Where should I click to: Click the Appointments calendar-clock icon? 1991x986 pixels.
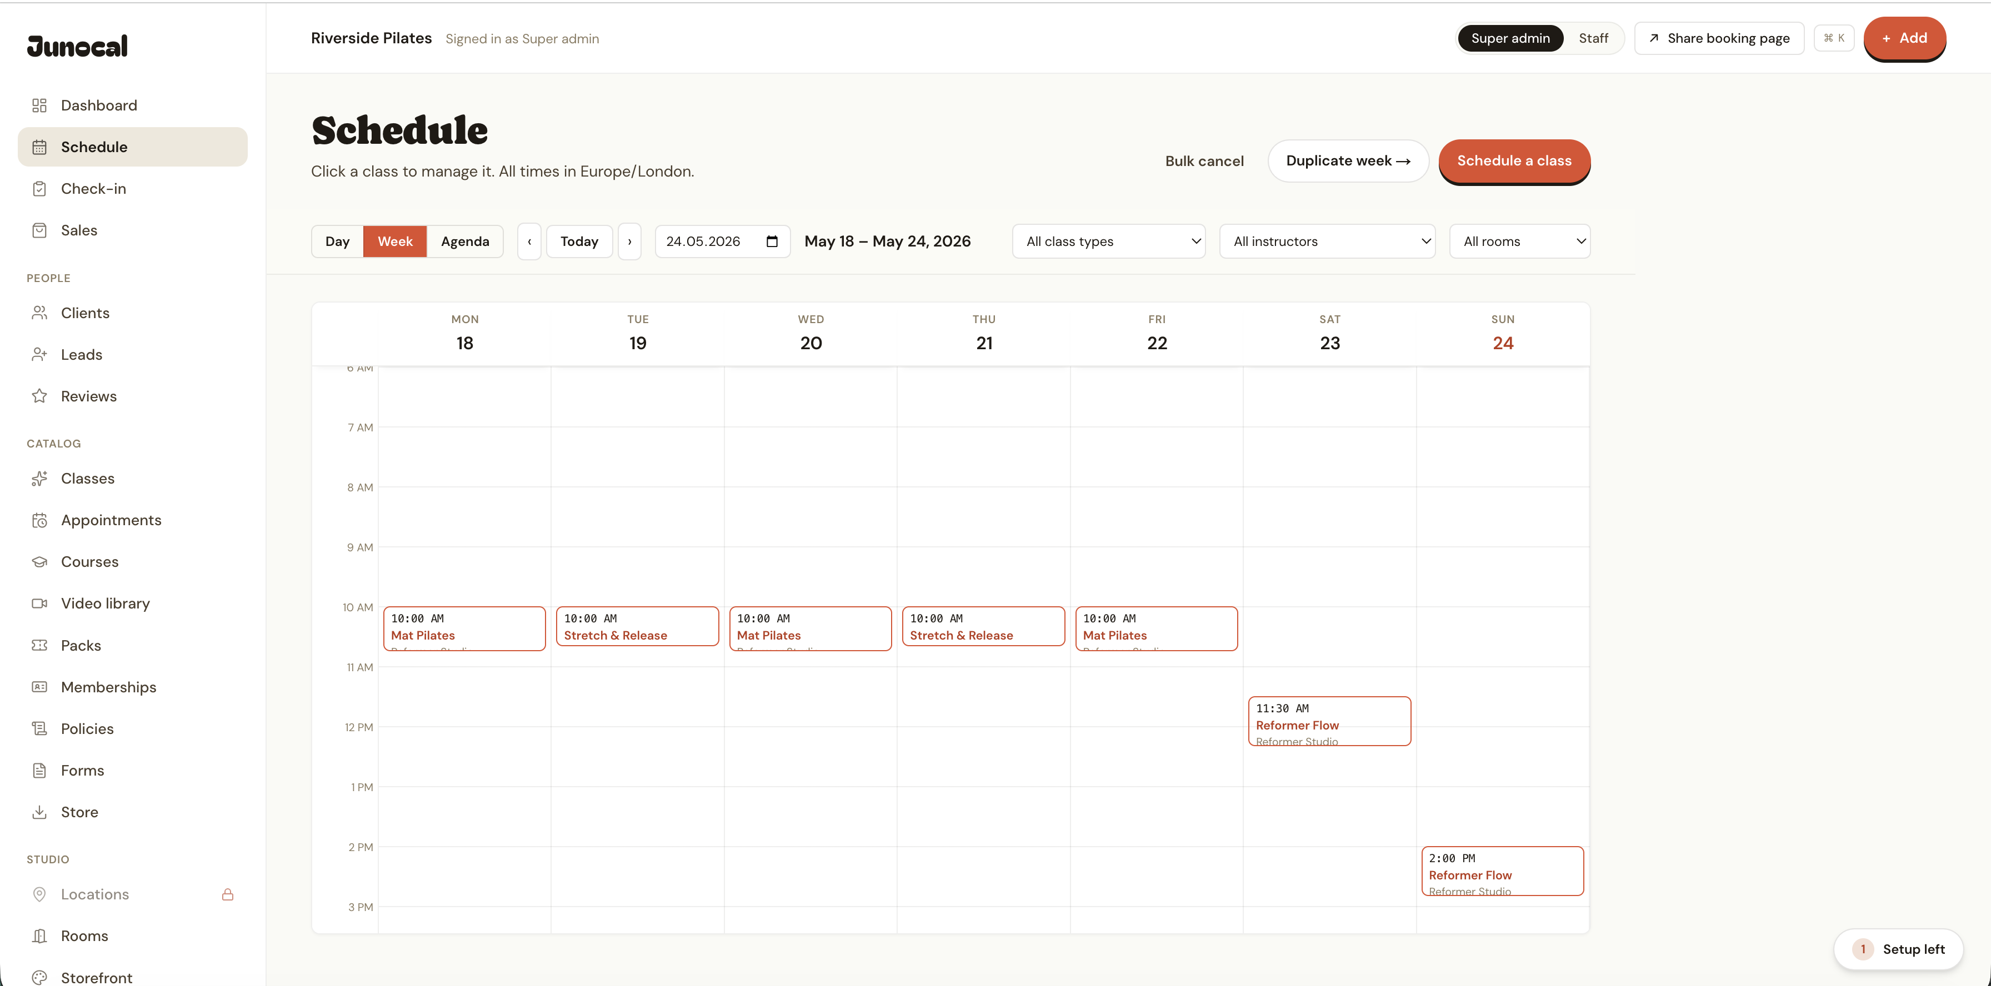(x=39, y=520)
